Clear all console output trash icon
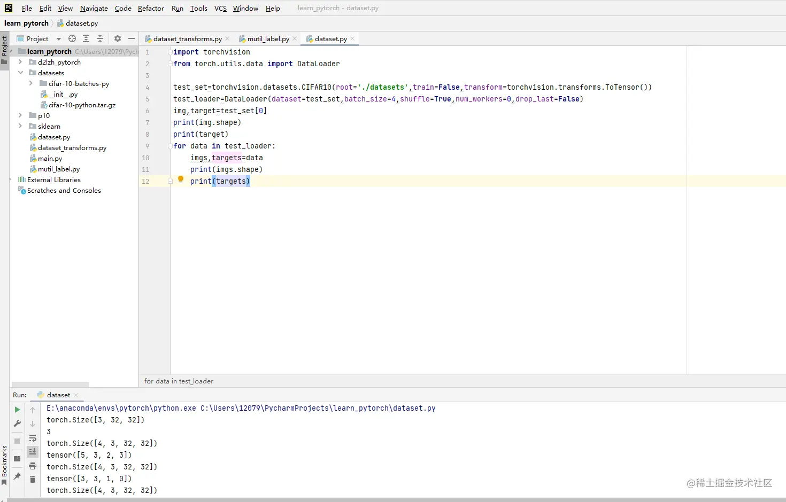Viewport: 786px width, 502px height. (x=33, y=480)
